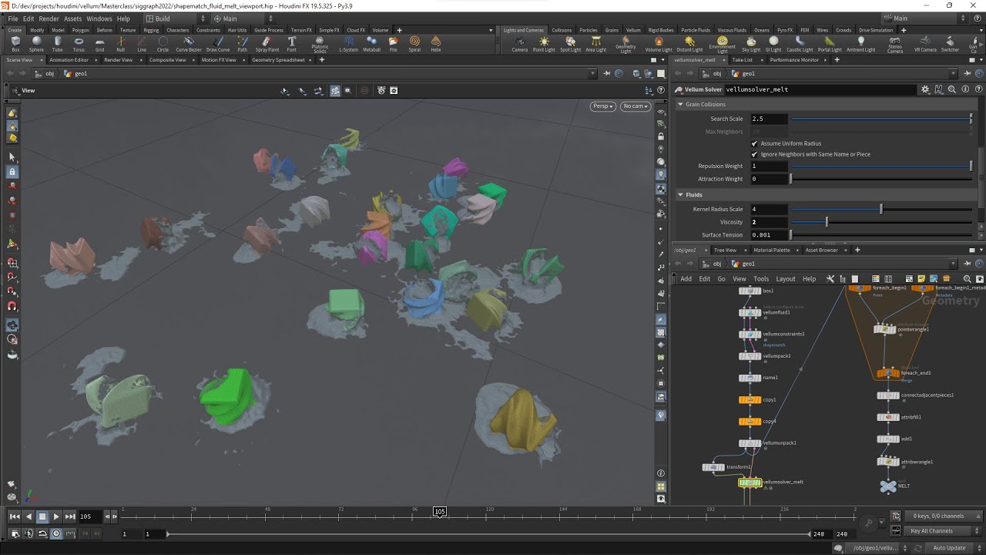
Task: Open the Tools menu in network editor
Action: [761, 279]
